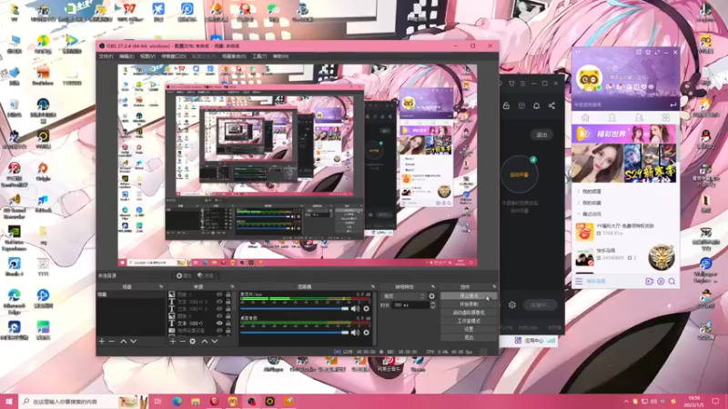Click the raccoon avatar in the YY window
Viewport: 728px width, 409px height.
coord(589,78)
